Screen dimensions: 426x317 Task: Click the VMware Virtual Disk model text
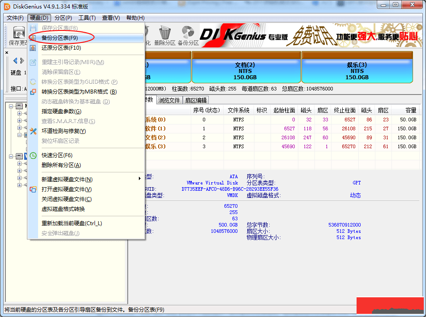[x=212, y=183]
